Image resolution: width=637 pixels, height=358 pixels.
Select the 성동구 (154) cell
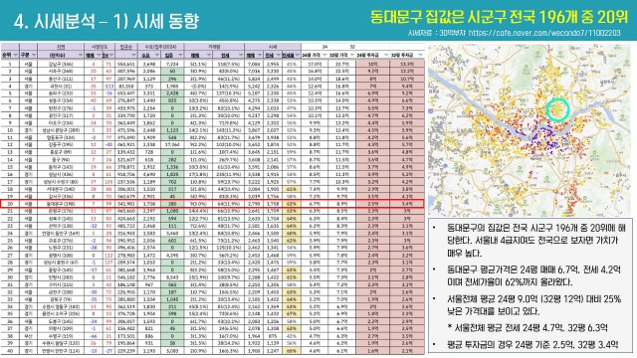pyautogui.click(x=61, y=100)
